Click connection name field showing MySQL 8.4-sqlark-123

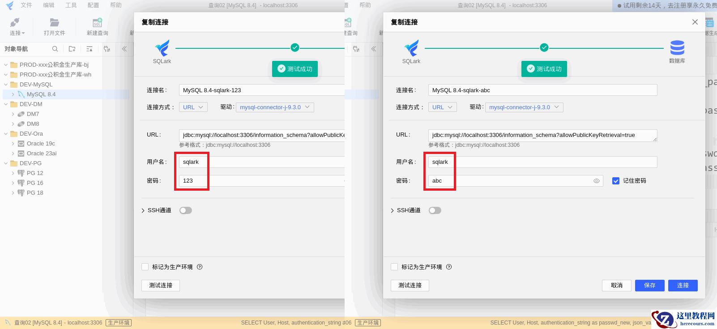(262, 90)
